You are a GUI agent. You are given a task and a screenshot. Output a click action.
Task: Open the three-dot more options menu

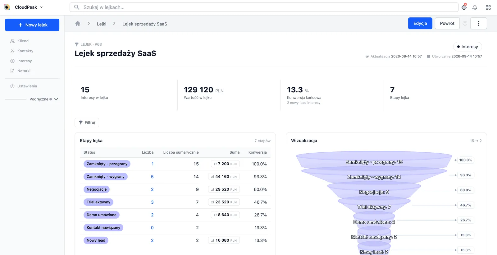click(x=479, y=23)
